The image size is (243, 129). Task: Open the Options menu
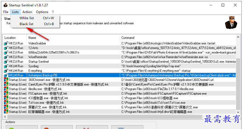point(42,12)
